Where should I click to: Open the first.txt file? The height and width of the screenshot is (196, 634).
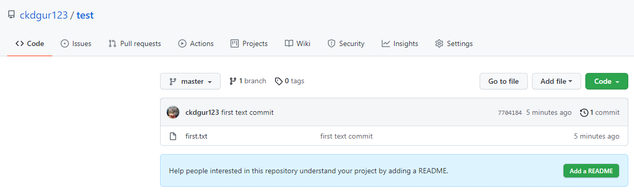click(196, 137)
